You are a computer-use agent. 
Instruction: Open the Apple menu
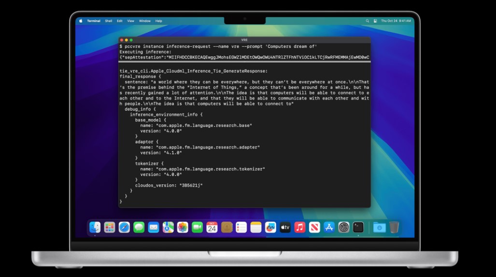(x=81, y=21)
